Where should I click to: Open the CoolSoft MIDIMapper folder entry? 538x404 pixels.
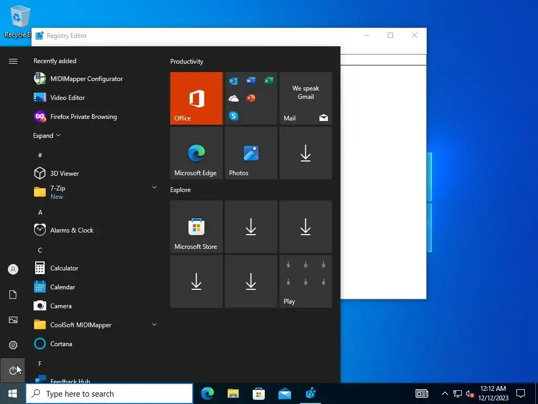96,325
